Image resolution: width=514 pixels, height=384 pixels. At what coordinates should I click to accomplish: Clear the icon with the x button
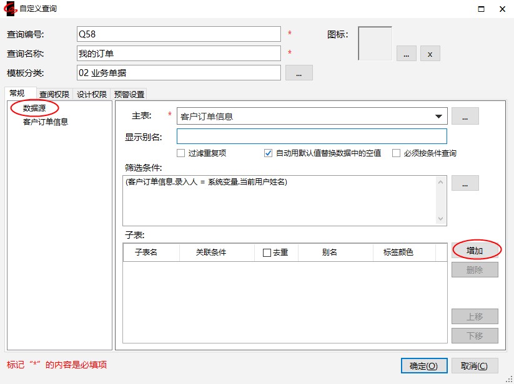[x=430, y=54]
